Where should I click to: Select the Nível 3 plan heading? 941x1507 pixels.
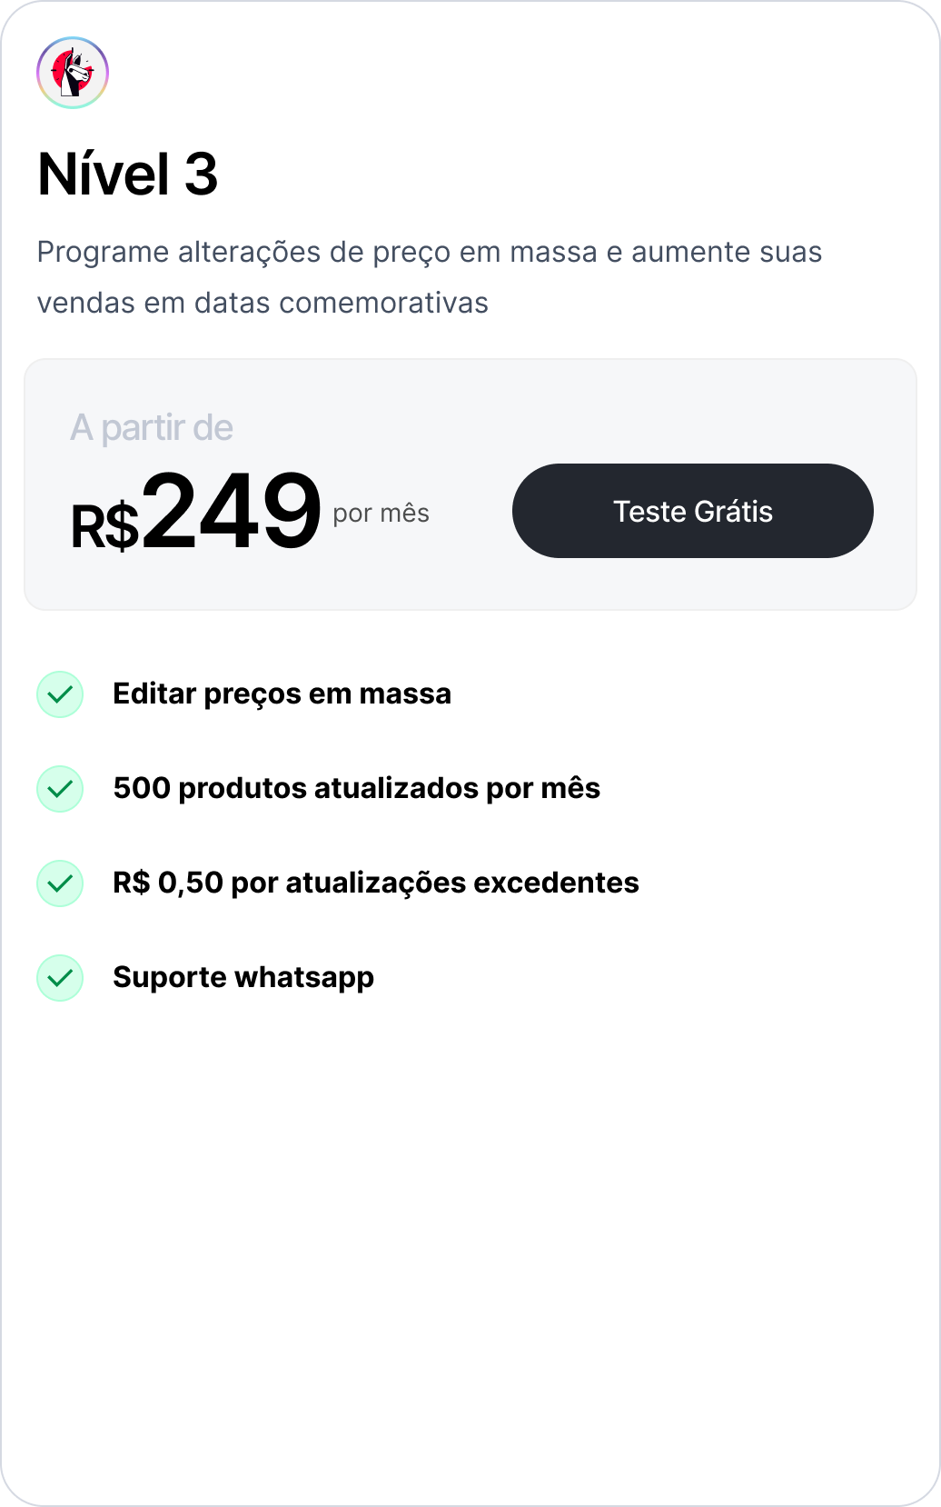[x=128, y=174]
